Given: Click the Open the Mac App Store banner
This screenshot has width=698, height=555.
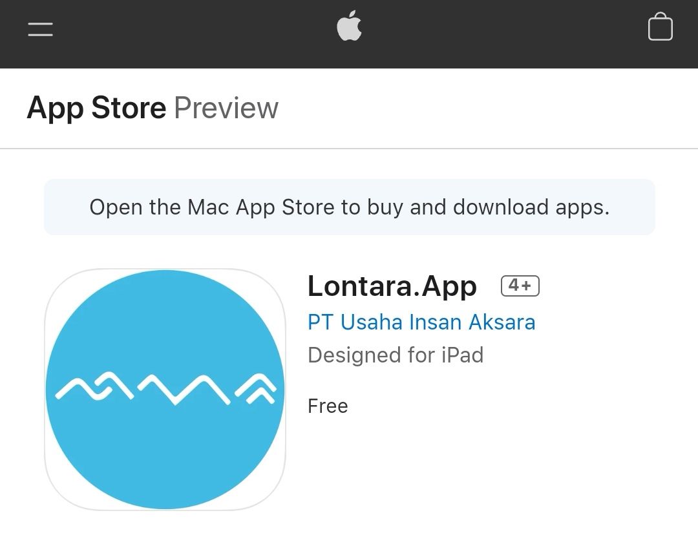Looking at the screenshot, I should [350, 207].
